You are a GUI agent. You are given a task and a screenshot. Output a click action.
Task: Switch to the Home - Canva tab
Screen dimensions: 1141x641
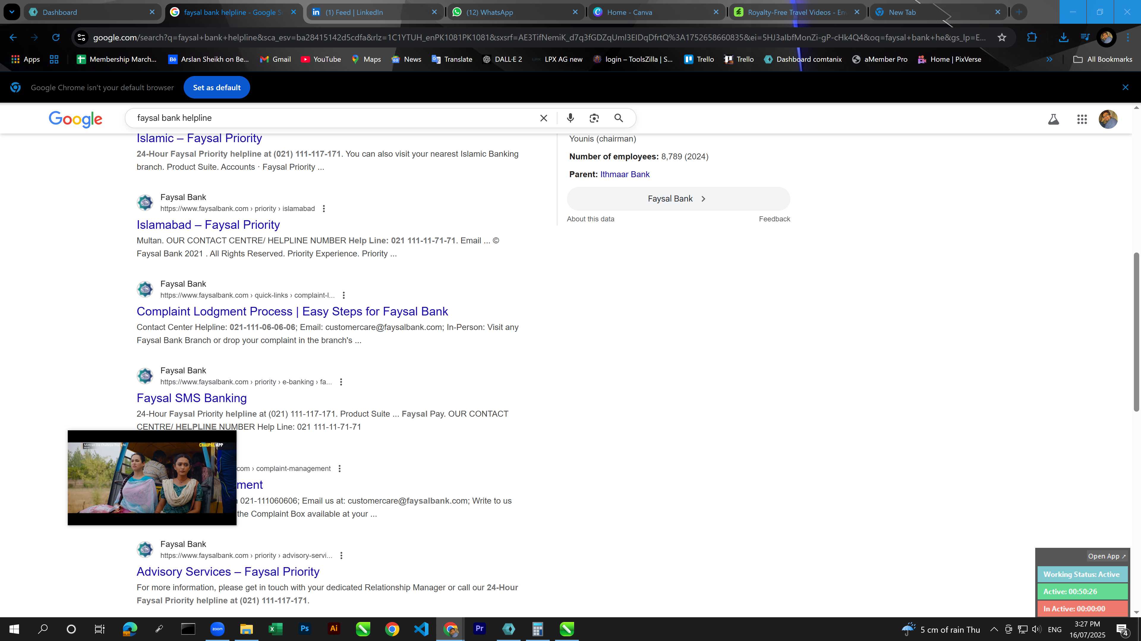click(x=657, y=12)
